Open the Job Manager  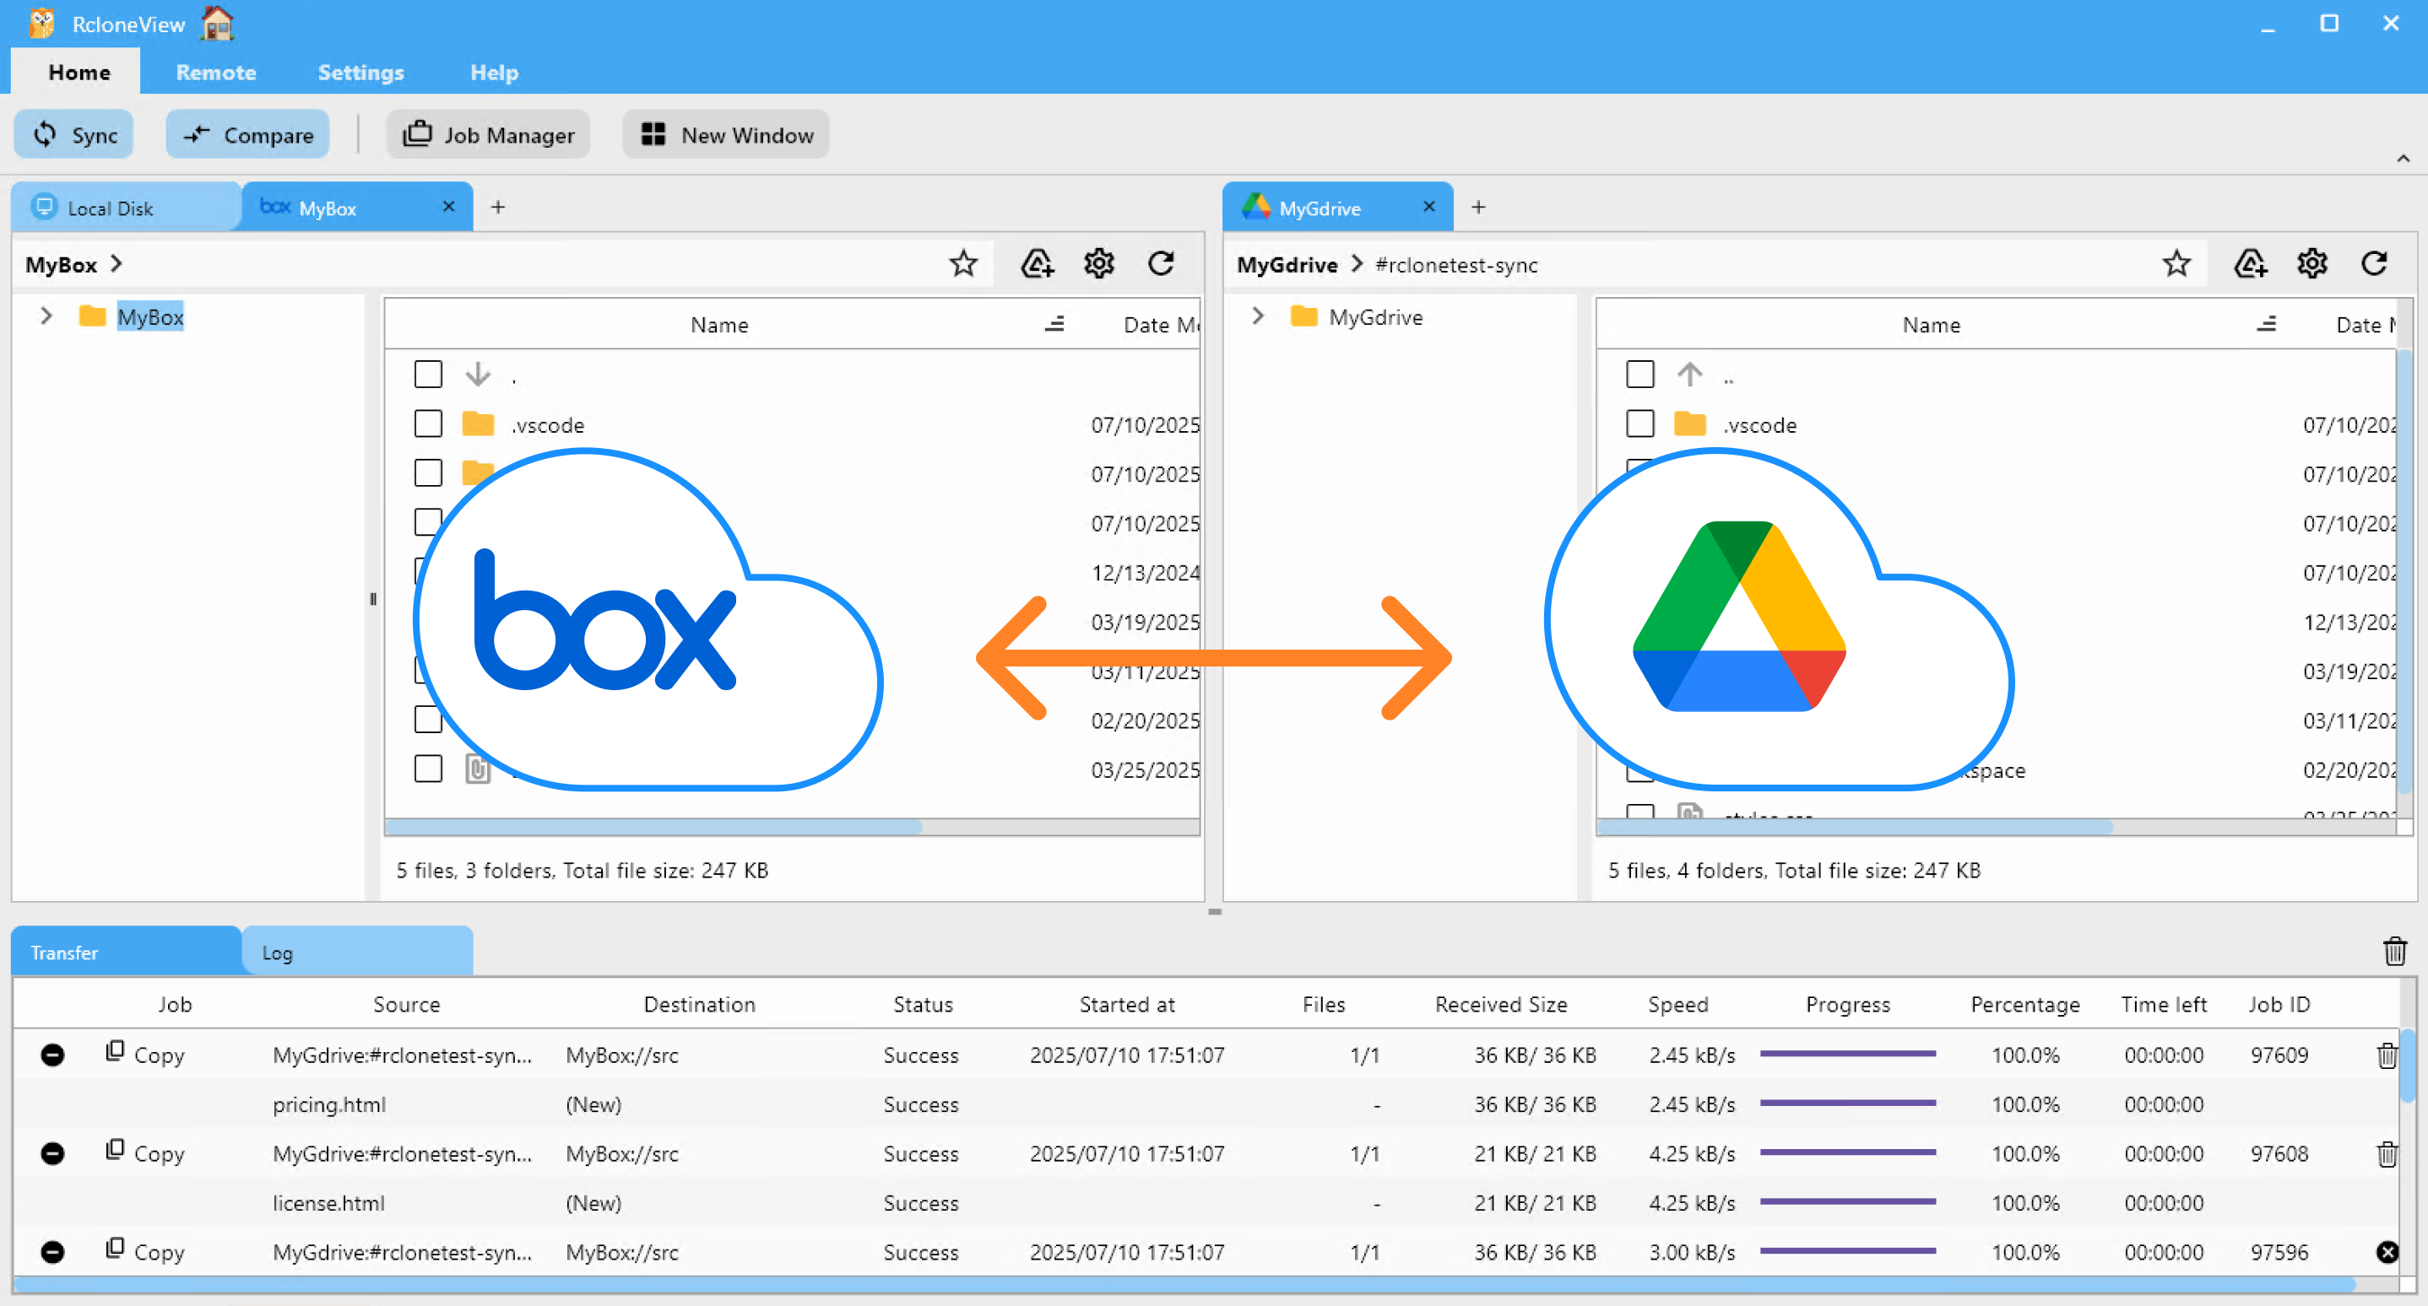coord(487,133)
